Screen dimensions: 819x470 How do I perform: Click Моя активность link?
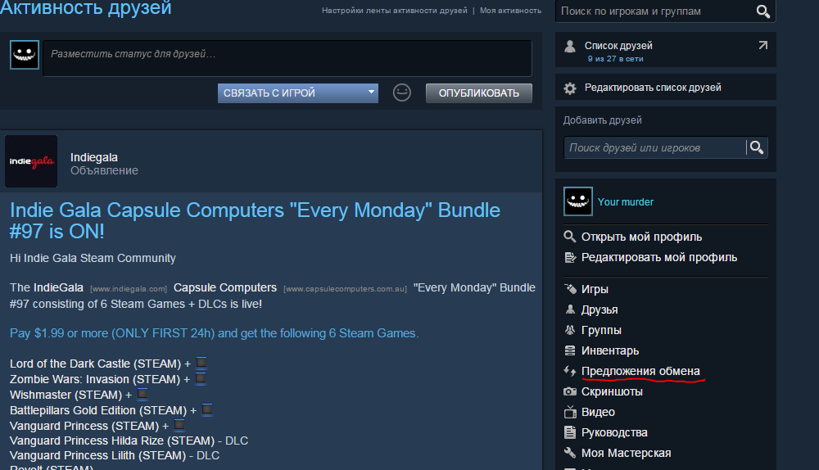[x=510, y=11]
